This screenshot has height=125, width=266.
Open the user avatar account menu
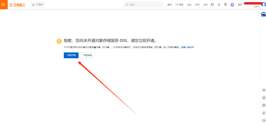pos(264,5)
